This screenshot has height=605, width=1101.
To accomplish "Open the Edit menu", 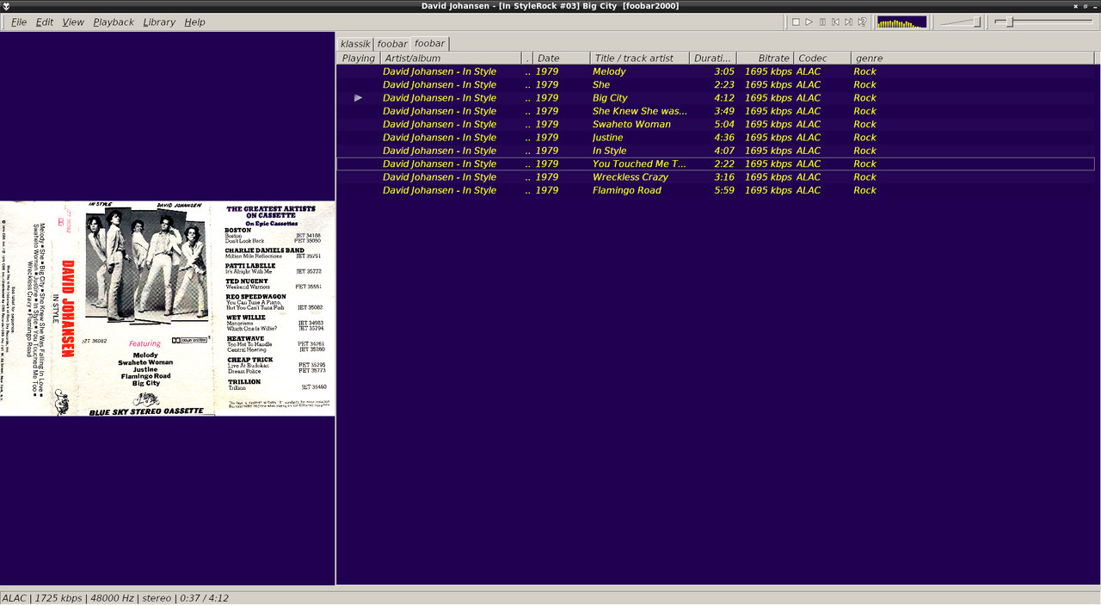I will click(45, 22).
